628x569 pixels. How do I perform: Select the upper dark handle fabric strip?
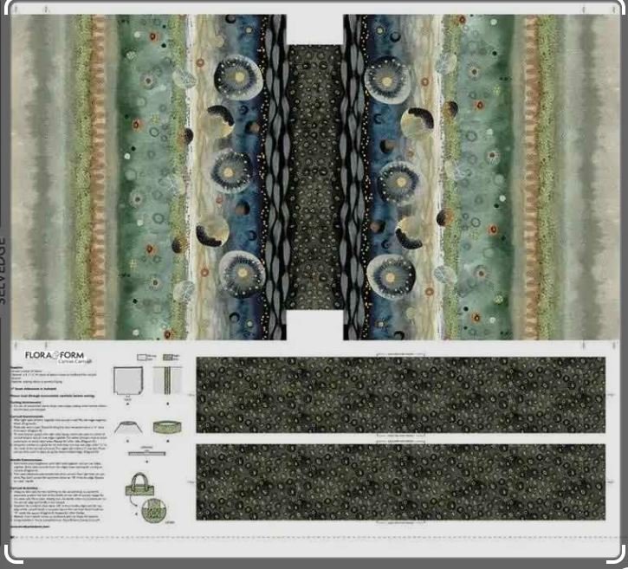point(400,393)
